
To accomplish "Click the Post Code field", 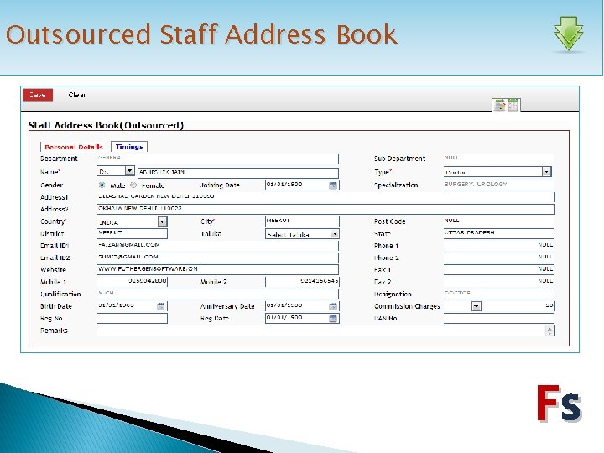I will coord(499,221).
